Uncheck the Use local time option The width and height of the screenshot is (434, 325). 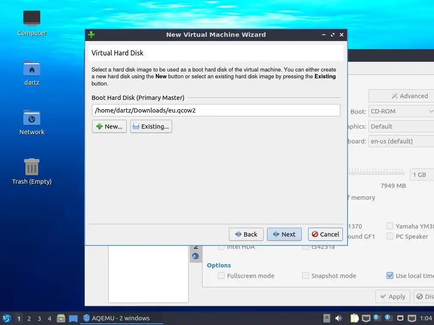(x=390, y=275)
